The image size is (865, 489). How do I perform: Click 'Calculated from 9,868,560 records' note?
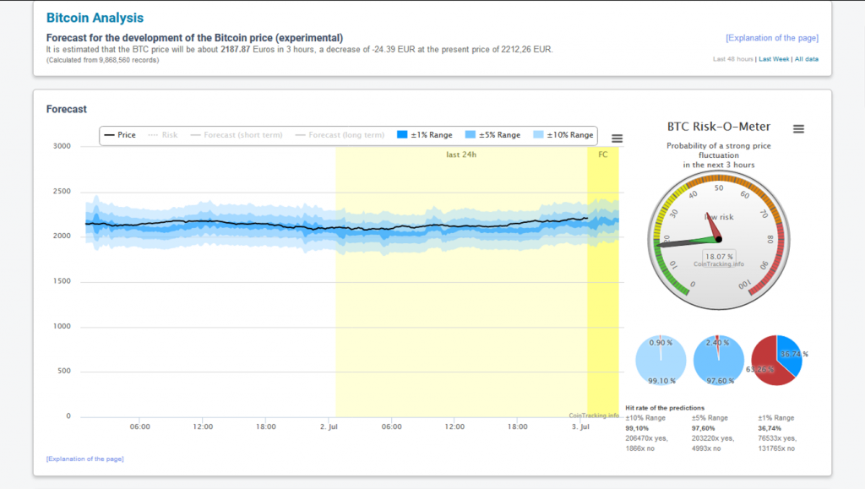102,60
